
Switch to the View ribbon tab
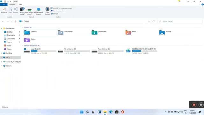coord(20,4)
